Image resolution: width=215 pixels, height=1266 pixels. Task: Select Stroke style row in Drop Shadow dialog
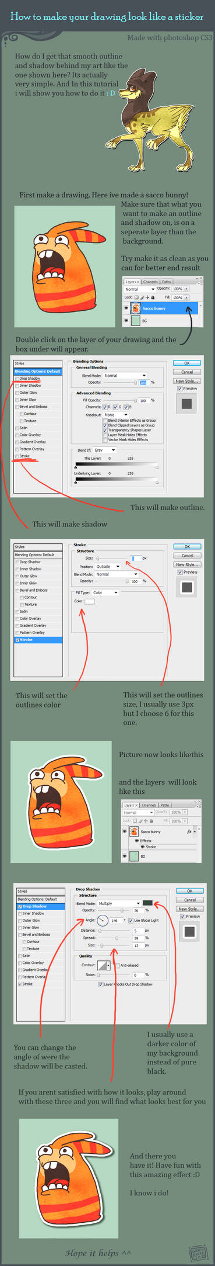point(40,984)
